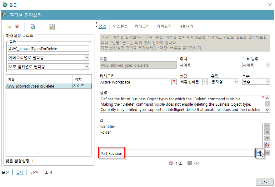The height and width of the screenshot is (187, 275).
Task: Click the 취소 cancel button
Action: (176, 163)
